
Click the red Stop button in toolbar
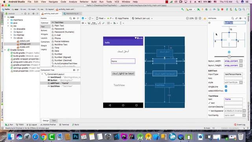222,9
